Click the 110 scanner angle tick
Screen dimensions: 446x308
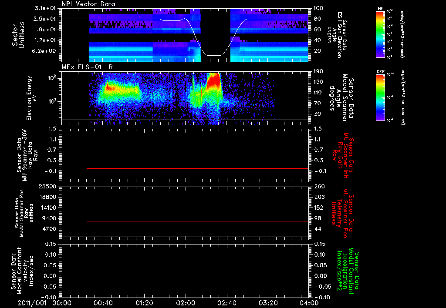point(318,93)
